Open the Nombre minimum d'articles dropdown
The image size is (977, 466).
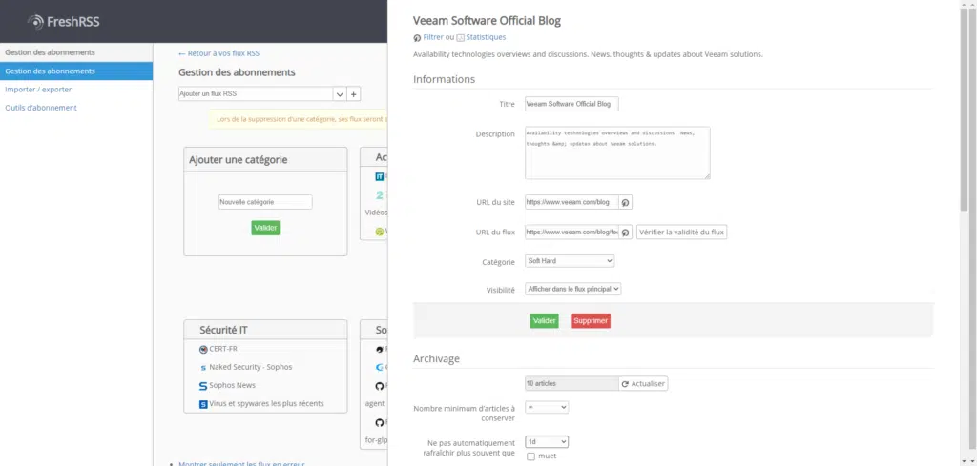547,407
